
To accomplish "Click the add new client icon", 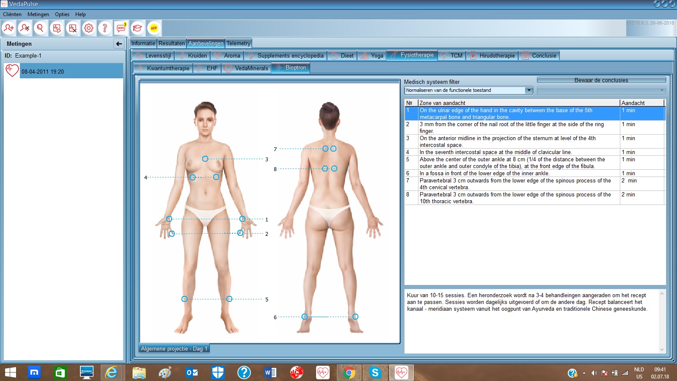I will (8, 28).
